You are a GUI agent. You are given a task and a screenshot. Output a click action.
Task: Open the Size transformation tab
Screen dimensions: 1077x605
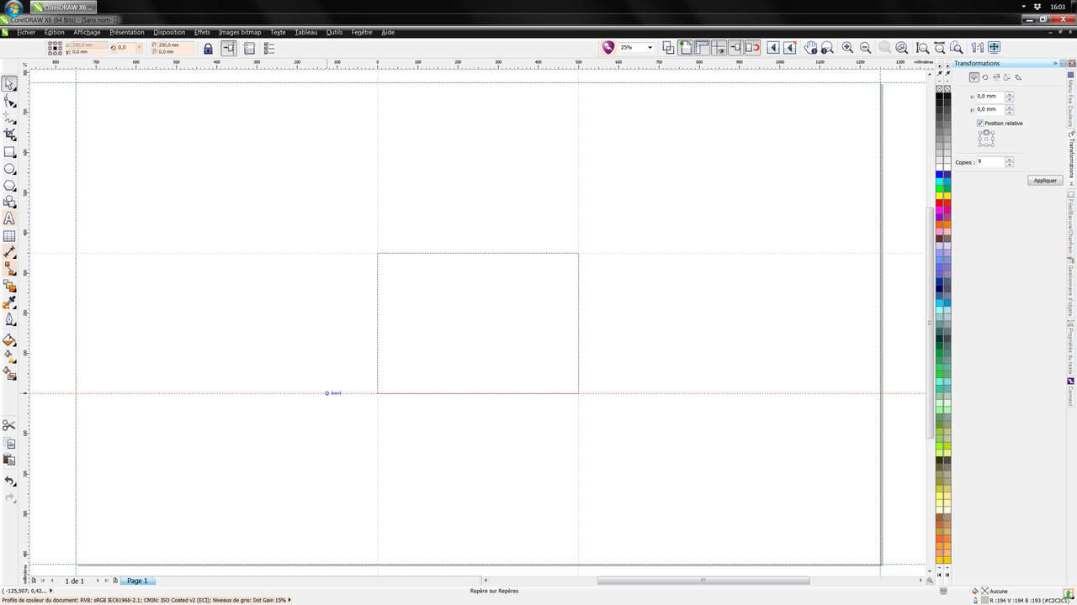[x=1006, y=77]
